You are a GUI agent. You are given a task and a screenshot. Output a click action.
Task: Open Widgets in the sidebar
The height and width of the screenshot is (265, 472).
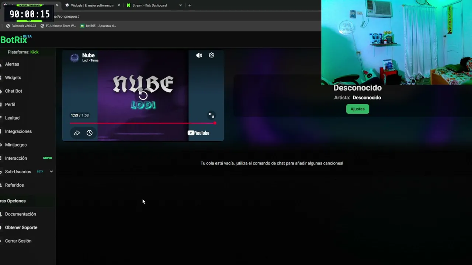pyautogui.click(x=13, y=78)
